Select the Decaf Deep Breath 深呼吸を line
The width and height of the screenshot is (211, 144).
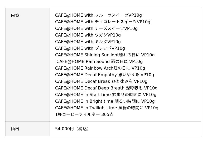click(106, 88)
